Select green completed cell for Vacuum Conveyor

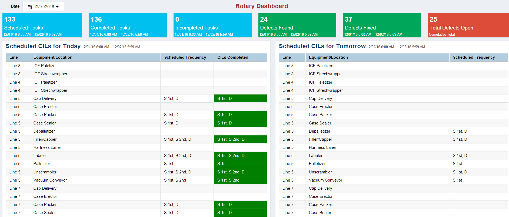[240, 180]
